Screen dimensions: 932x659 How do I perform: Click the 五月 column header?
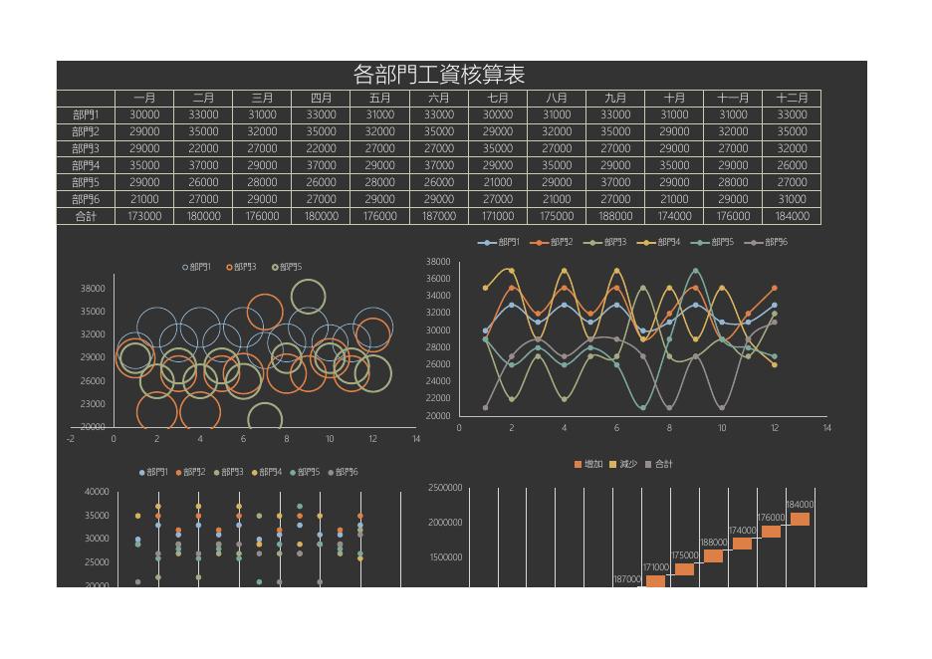pos(379,98)
